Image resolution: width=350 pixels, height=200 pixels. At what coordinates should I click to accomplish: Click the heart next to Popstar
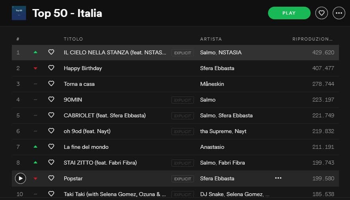(x=51, y=178)
